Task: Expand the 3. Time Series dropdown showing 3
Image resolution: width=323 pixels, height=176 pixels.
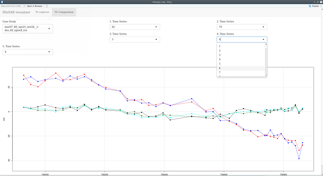Action: [135, 39]
